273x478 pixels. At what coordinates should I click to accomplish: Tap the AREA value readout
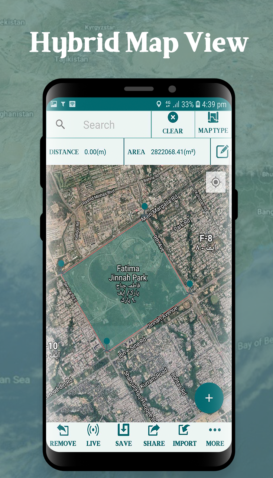(x=173, y=152)
